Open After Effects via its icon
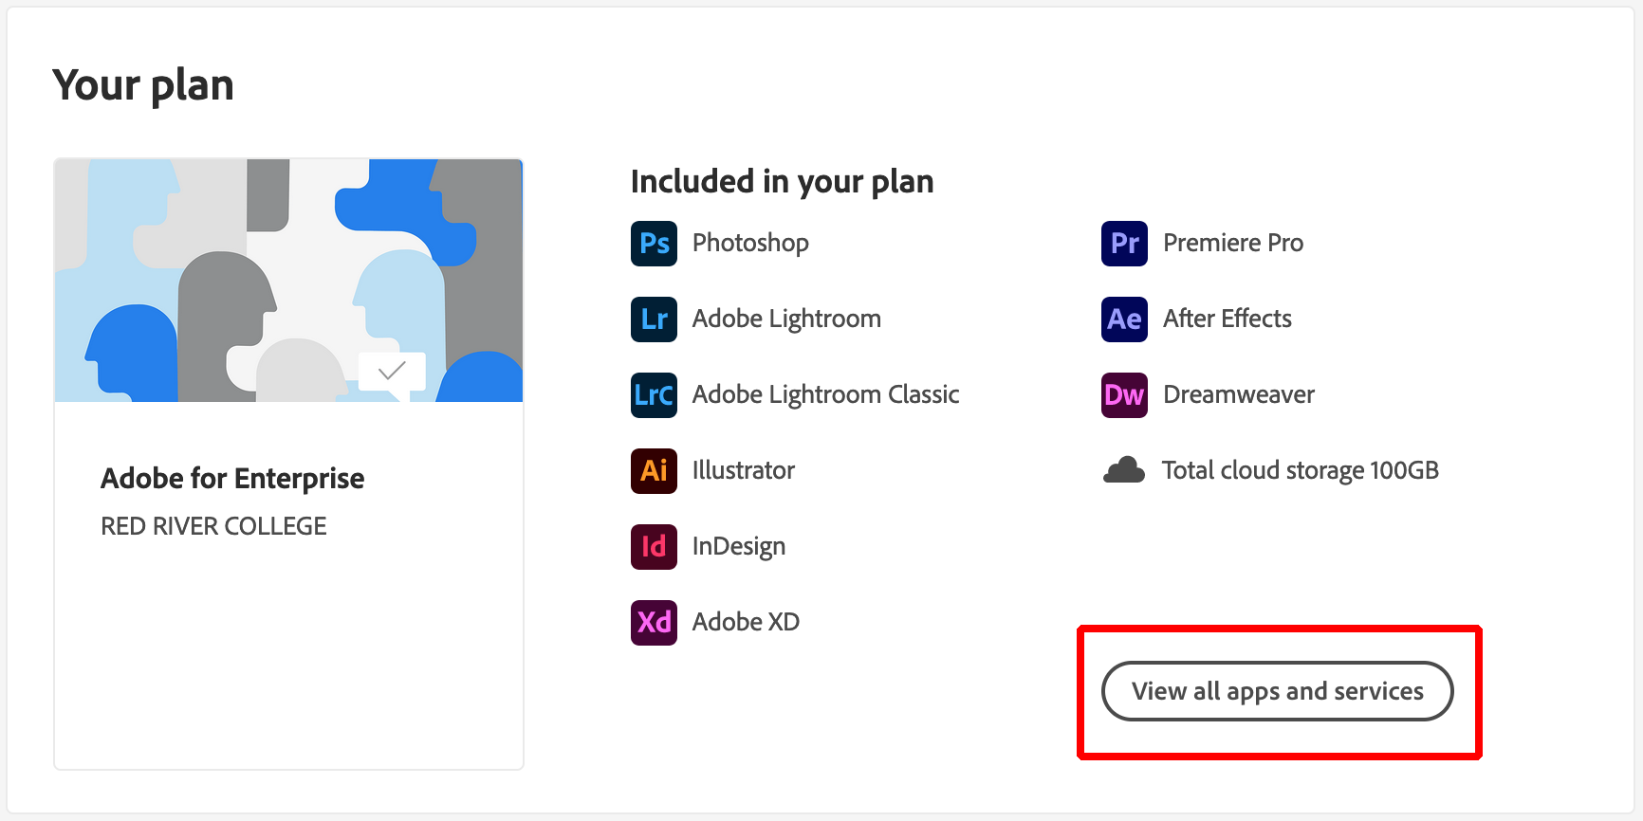The image size is (1643, 821). (1123, 319)
